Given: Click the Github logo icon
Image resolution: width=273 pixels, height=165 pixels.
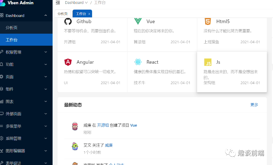Looking at the screenshot, I should coord(68,22).
